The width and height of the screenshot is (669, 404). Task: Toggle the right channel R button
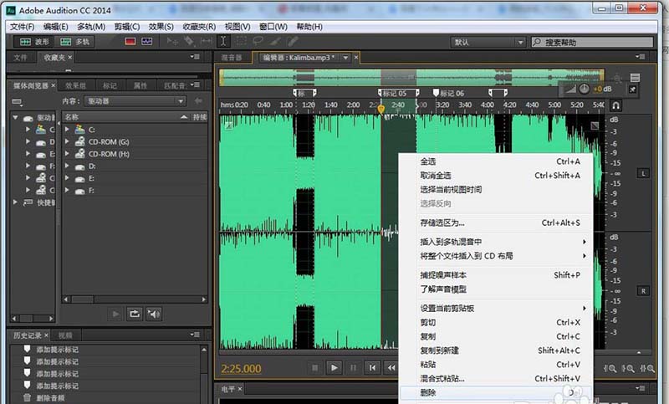(x=643, y=291)
